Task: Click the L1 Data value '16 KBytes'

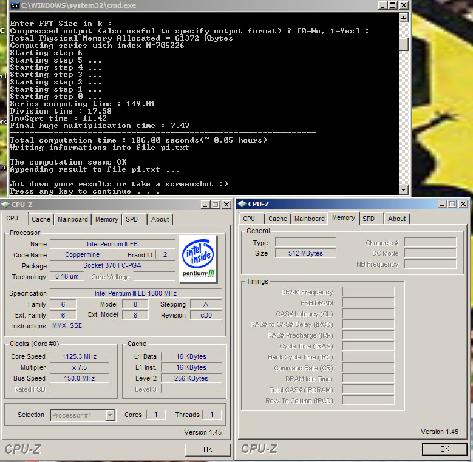Action: tap(191, 356)
